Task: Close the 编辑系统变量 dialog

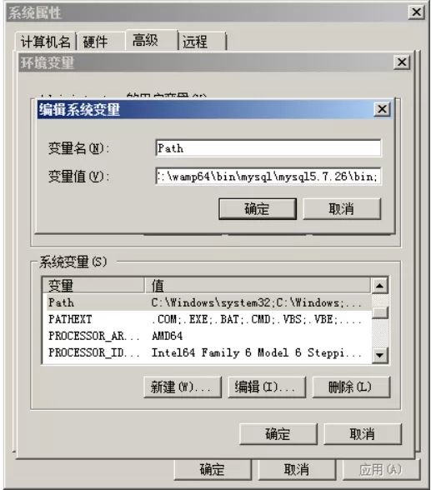Action: [x=382, y=109]
